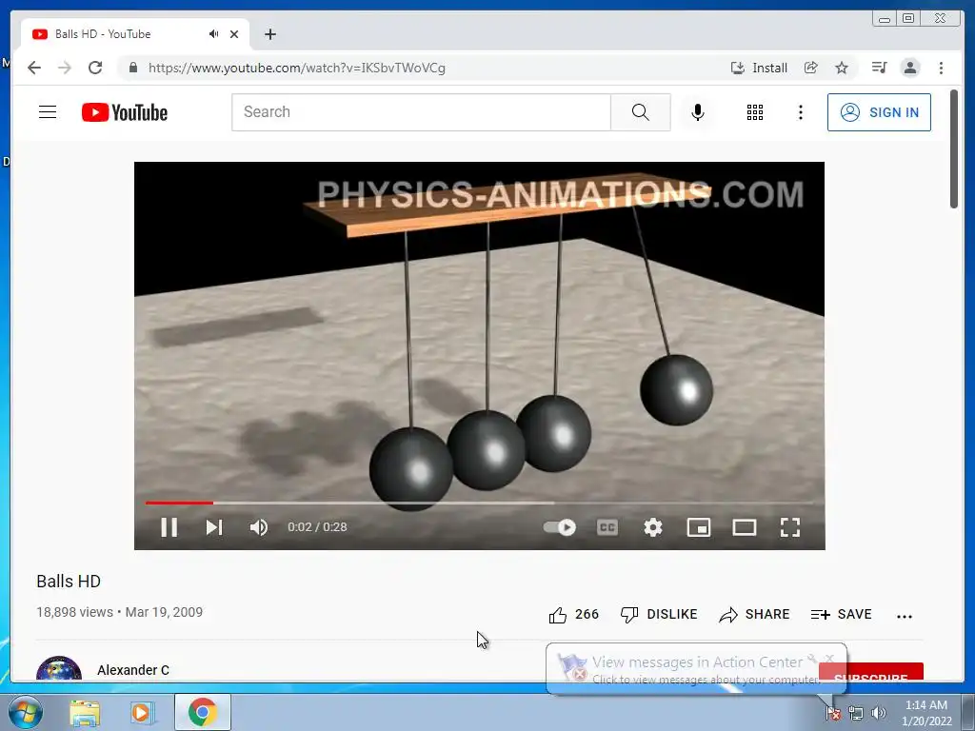Open Chrome three-dot menu

pos(941,68)
